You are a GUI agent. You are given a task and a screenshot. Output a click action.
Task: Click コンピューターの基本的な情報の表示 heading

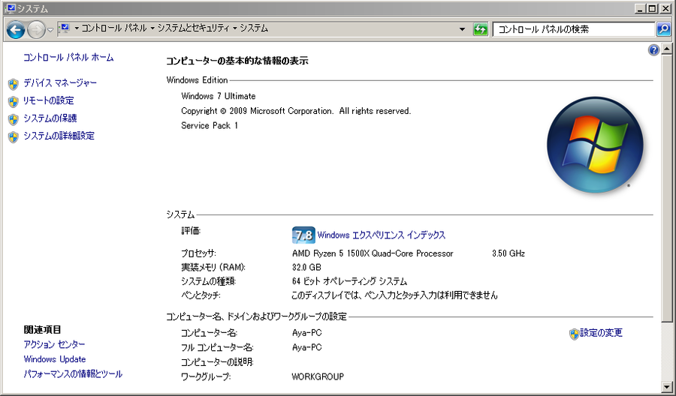click(237, 61)
